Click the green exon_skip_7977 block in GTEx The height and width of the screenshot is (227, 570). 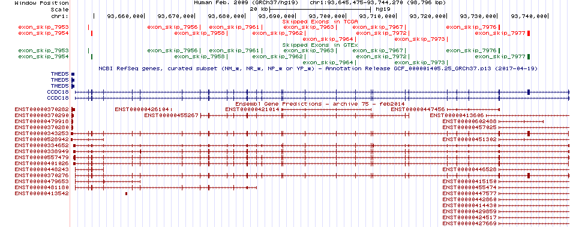[529, 56]
